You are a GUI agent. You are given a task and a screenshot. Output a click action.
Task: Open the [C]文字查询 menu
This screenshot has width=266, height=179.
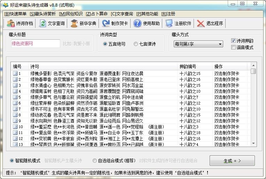pos(122,14)
